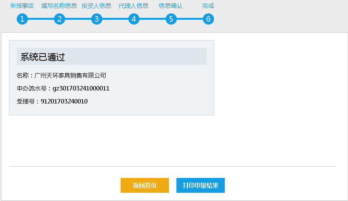Click the 系统已通过 status heading
The image size is (348, 201).
coord(43,57)
